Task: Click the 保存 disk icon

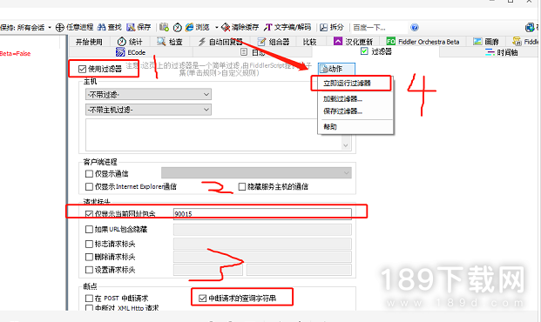Action: [131, 27]
